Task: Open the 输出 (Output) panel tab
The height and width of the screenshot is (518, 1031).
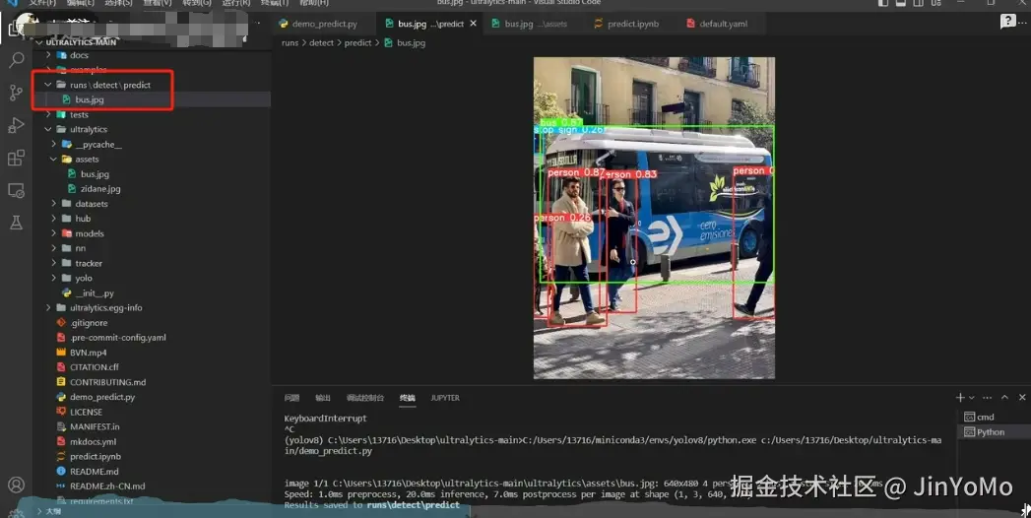Action: click(x=323, y=398)
